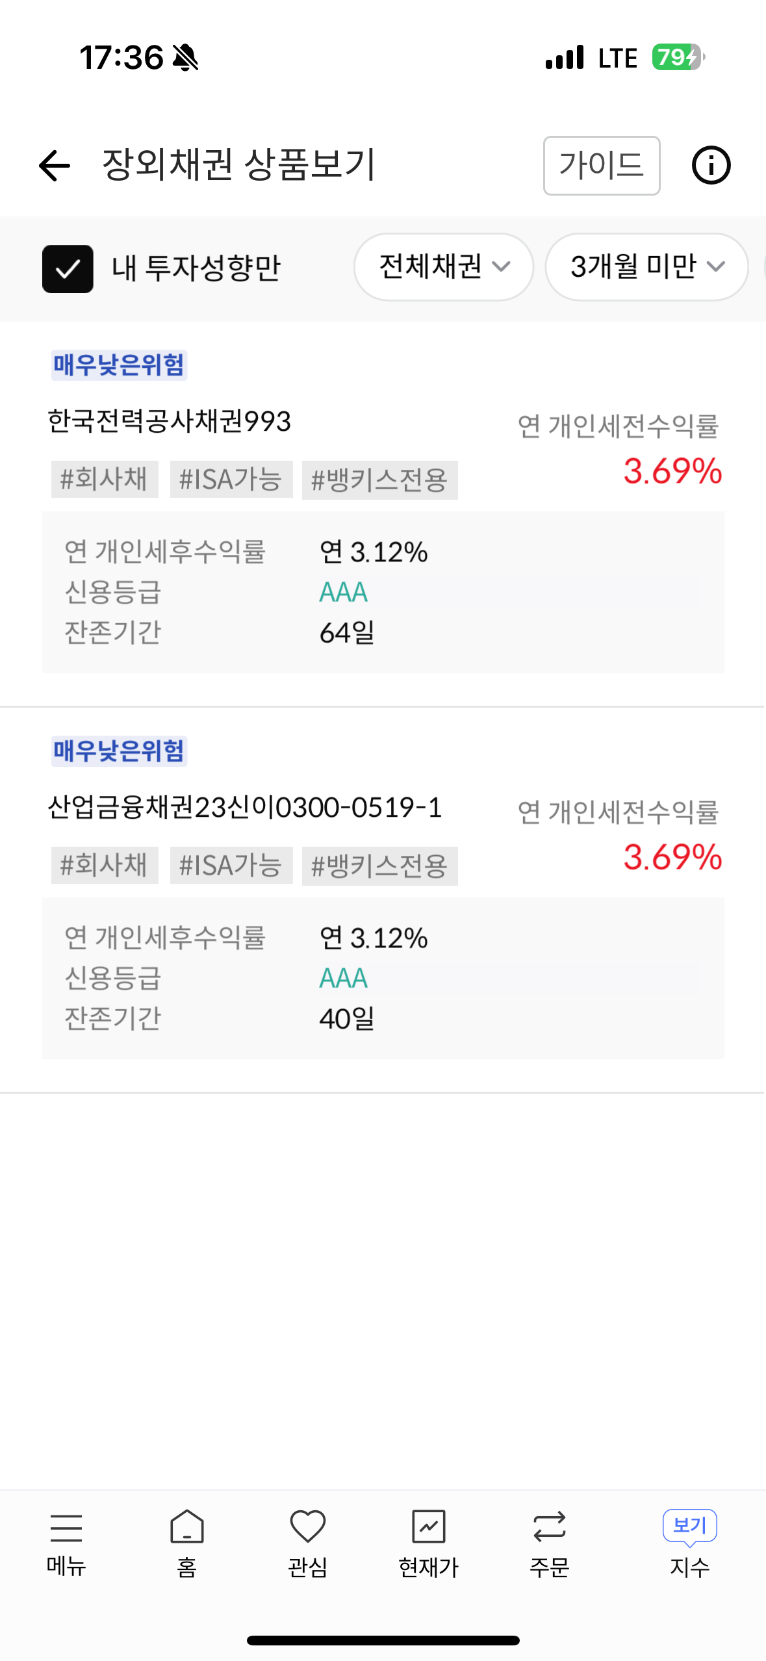766x1661 pixels.
Task: Tap 3.69% yield of 산업금융채권 item
Action: click(x=672, y=857)
